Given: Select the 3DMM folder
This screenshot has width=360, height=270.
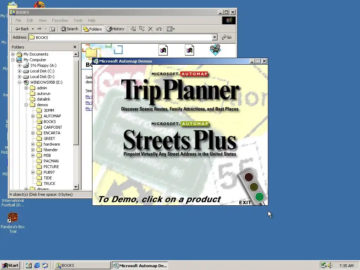Looking at the screenshot, I should 49,110.
